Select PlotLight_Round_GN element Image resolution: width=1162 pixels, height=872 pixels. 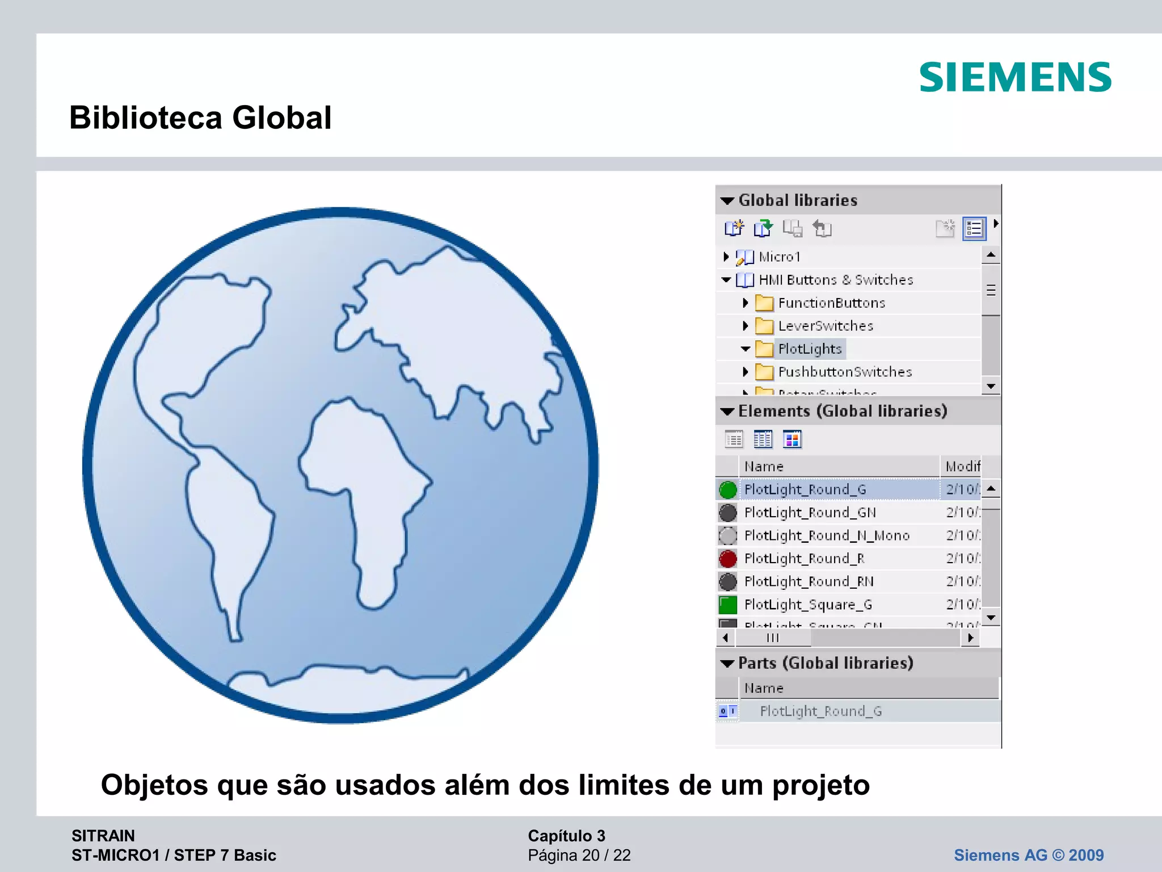[x=810, y=513]
